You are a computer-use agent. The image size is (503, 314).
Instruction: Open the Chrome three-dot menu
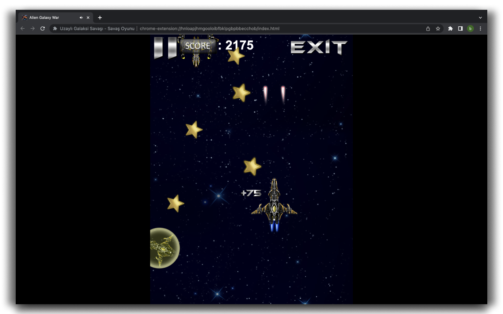480,28
